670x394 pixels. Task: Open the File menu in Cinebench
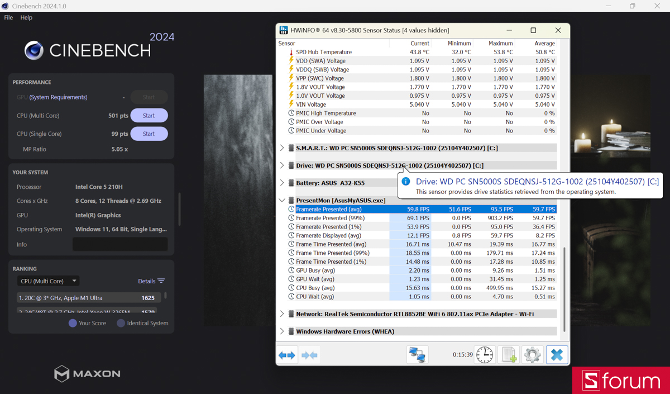click(8, 17)
